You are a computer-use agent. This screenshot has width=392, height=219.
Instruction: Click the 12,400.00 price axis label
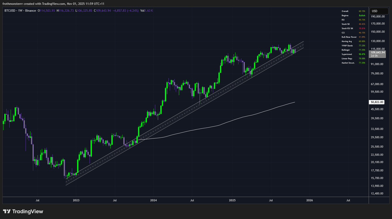[x=378, y=194]
